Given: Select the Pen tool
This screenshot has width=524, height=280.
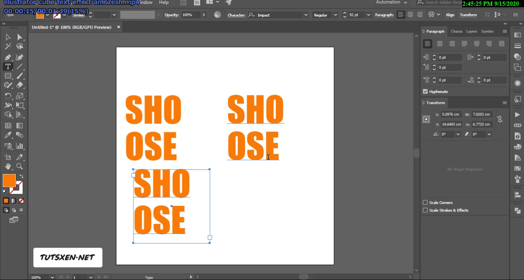Looking at the screenshot, I should pyautogui.click(x=8, y=57).
